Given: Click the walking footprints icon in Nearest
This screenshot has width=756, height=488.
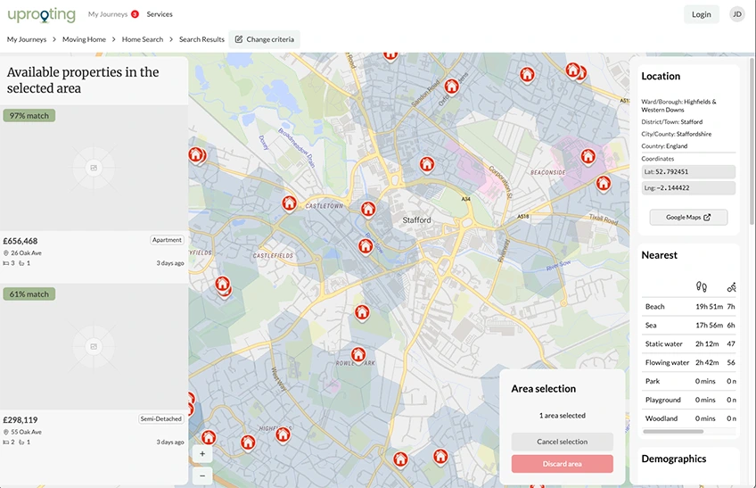Looking at the screenshot, I should coord(702,286).
